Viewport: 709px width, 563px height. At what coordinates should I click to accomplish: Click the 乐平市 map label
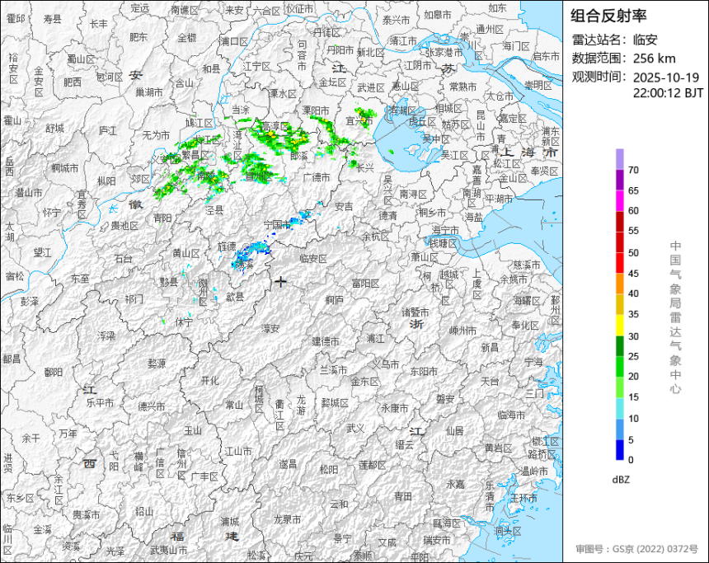pyautogui.click(x=100, y=402)
